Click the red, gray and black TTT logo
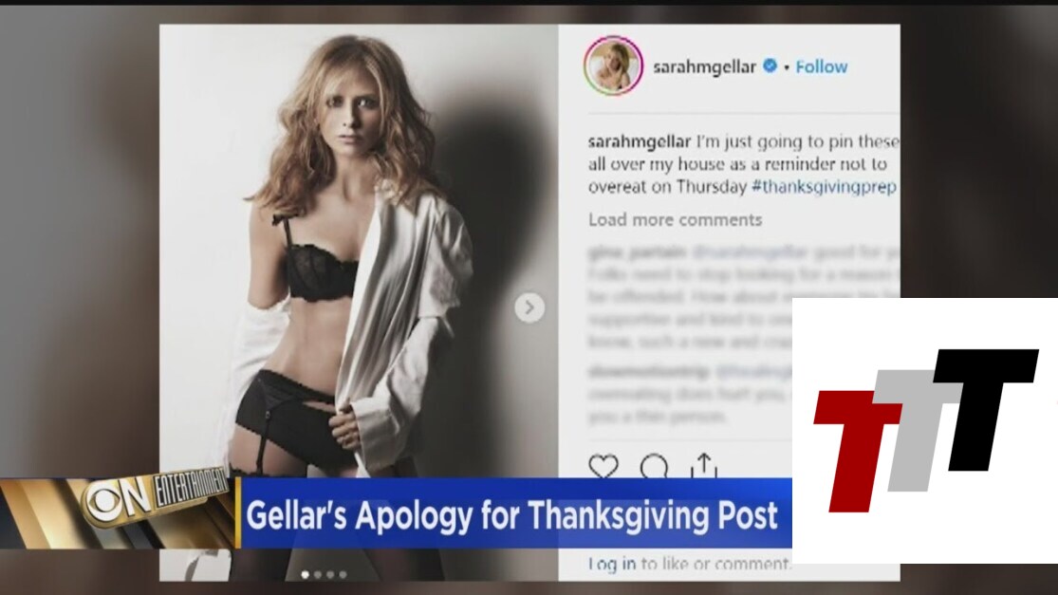The width and height of the screenshot is (1058, 595). [926, 430]
